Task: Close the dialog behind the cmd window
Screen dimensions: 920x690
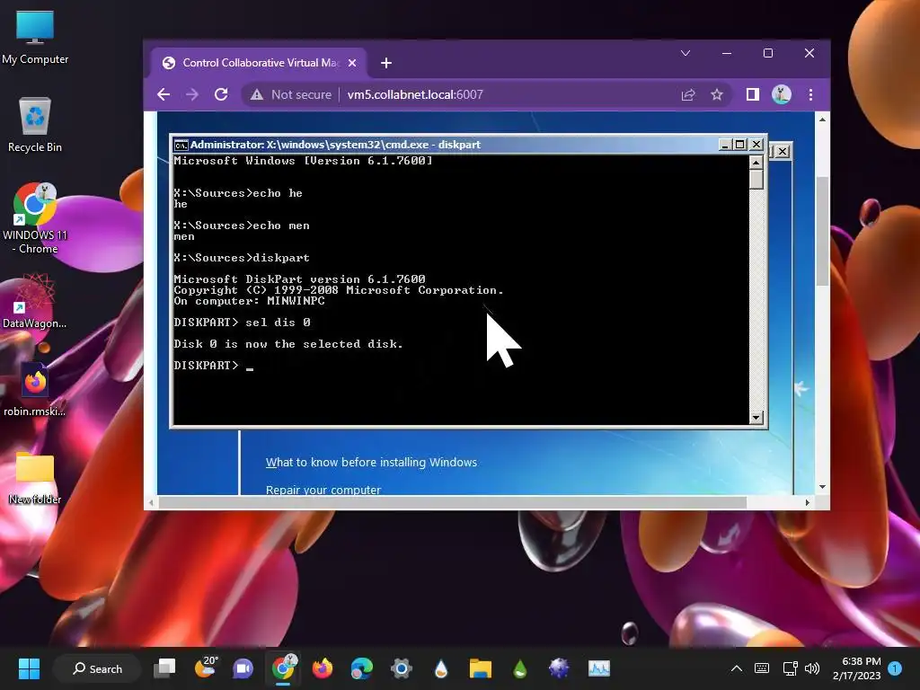Action: coord(783,151)
